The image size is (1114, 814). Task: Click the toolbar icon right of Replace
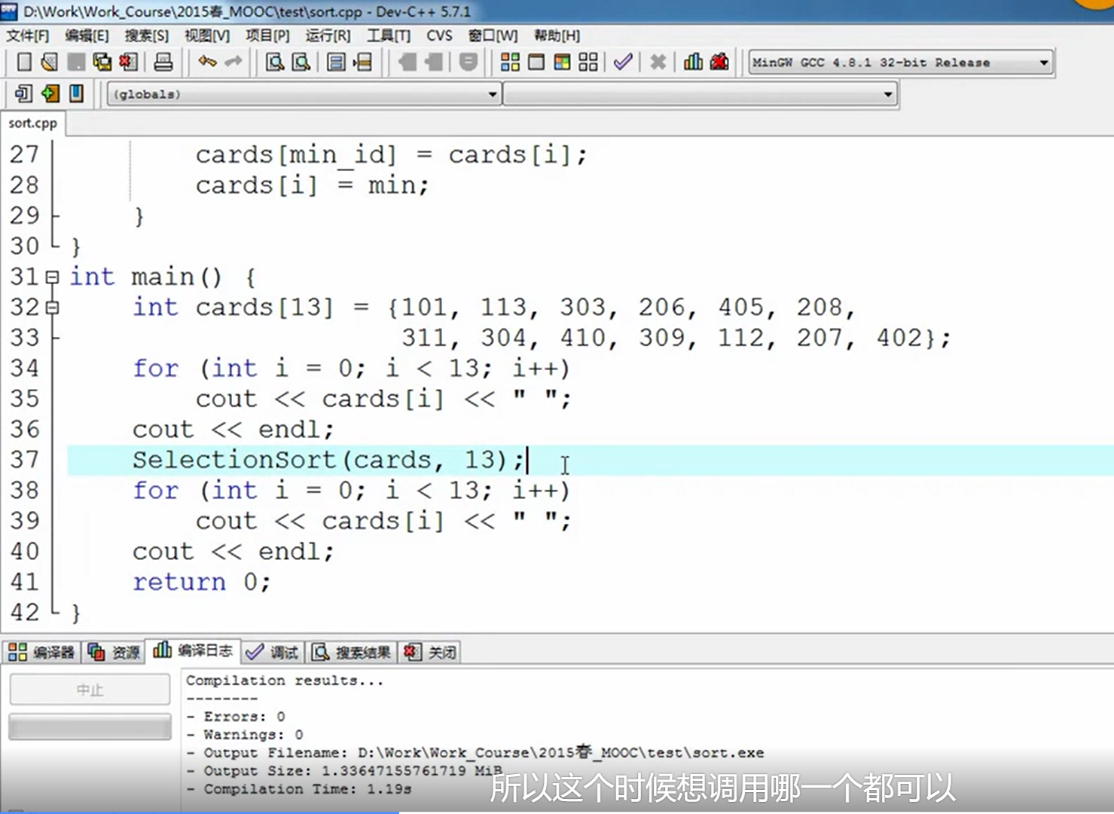pos(336,62)
